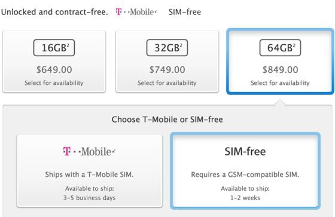This screenshot has height=217, width=335.
Task: Click Select for availability under 32GB
Action: [x=167, y=83]
